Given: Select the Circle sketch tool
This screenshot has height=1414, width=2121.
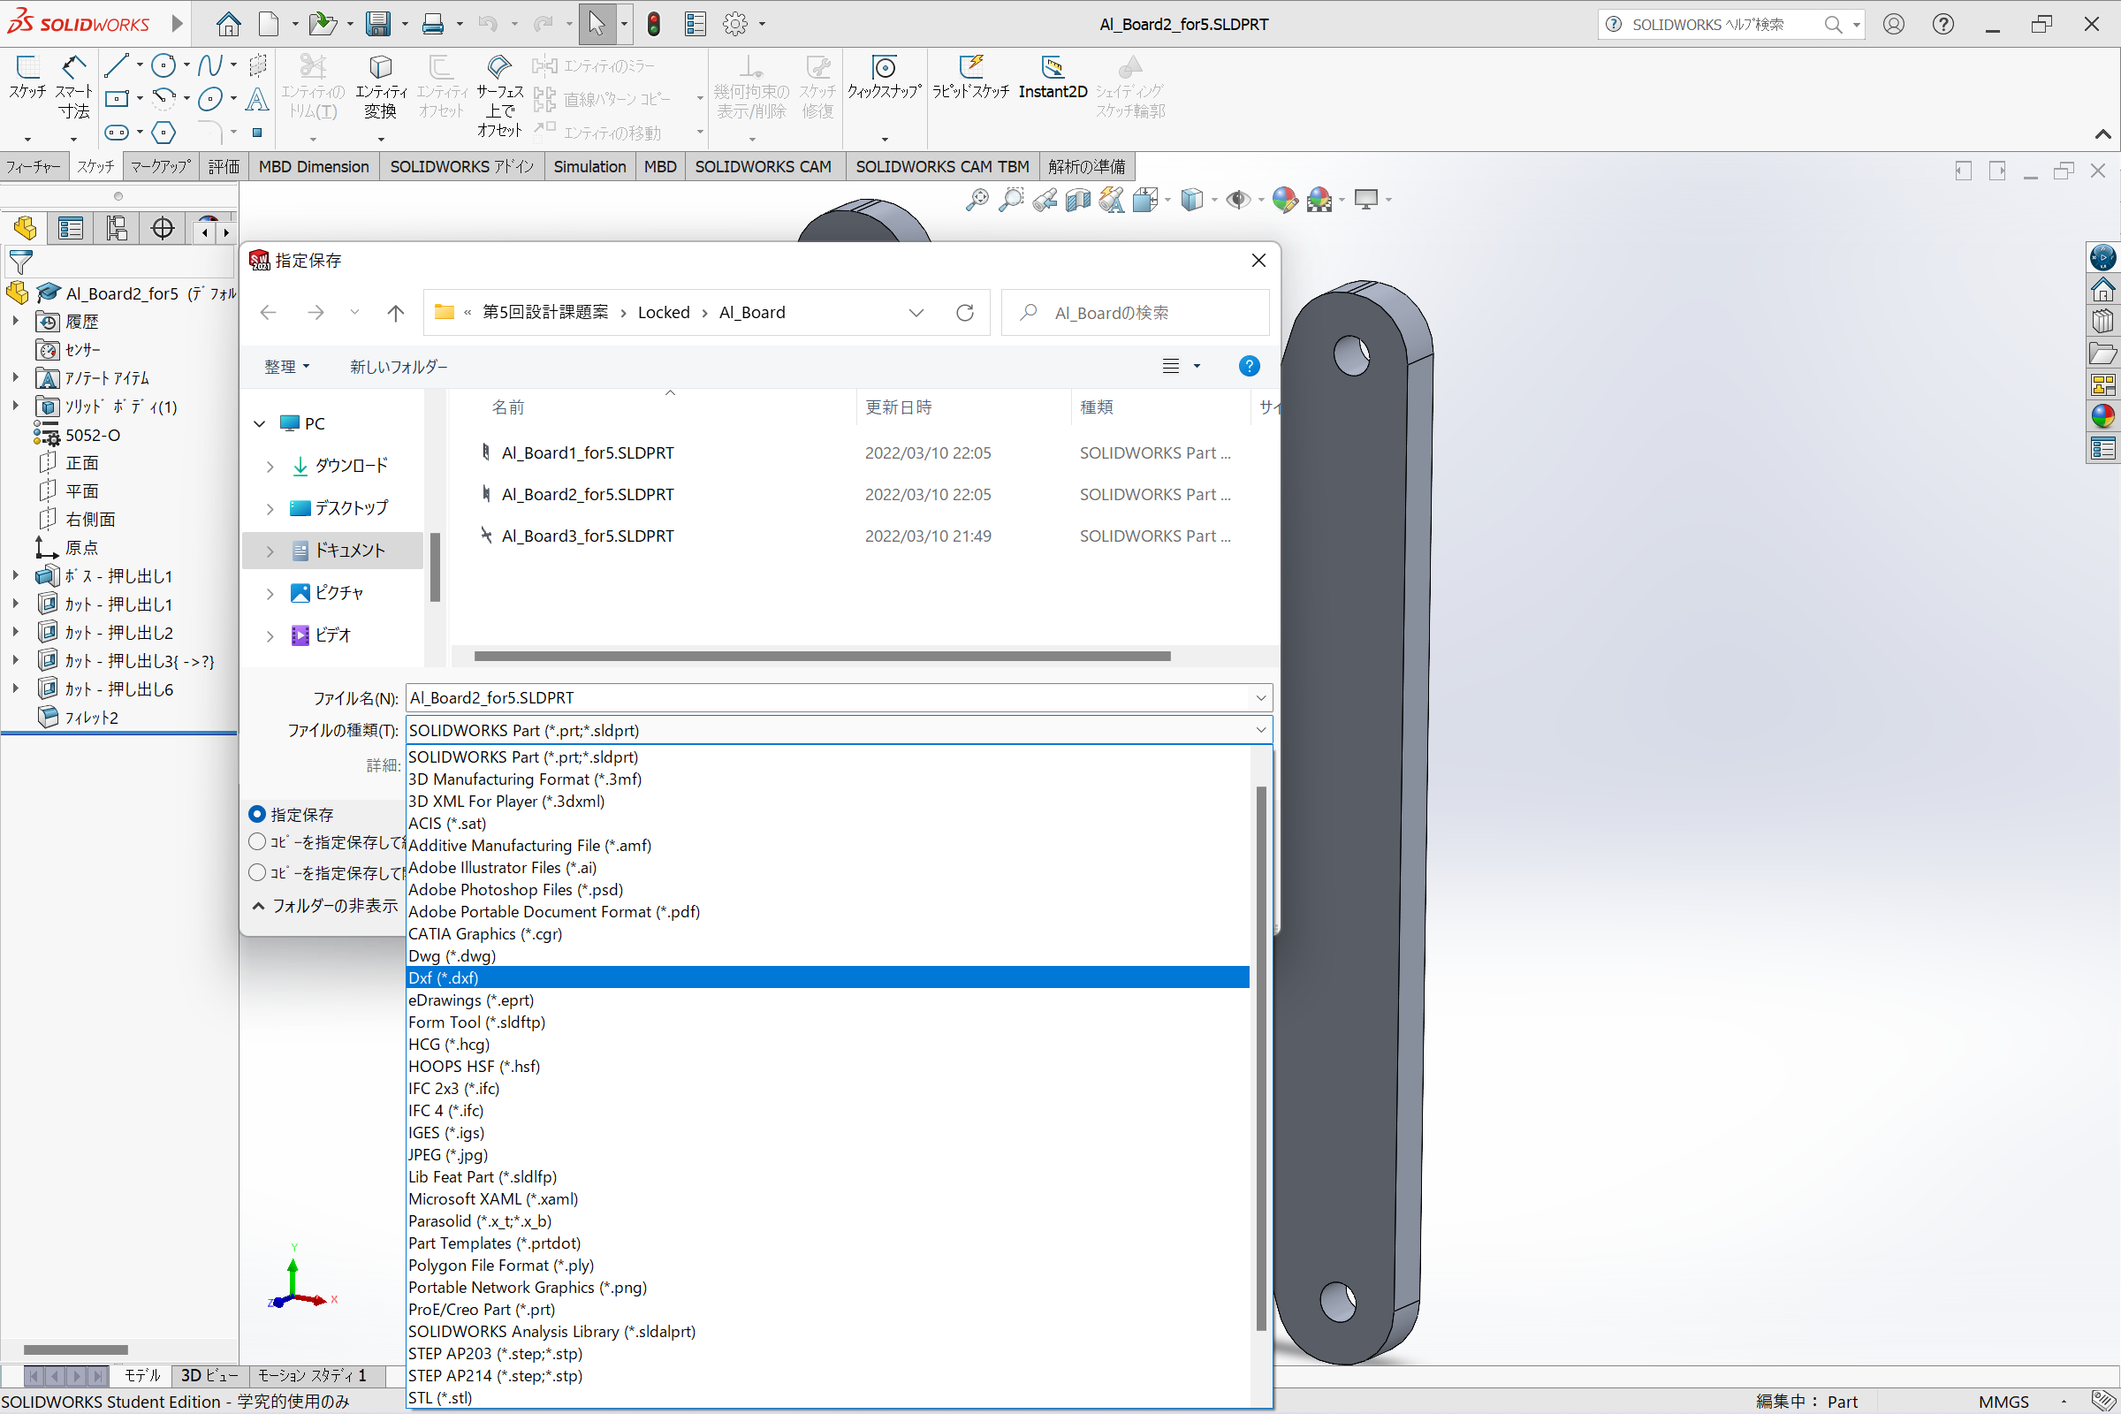Looking at the screenshot, I should click(x=163, y=65).
